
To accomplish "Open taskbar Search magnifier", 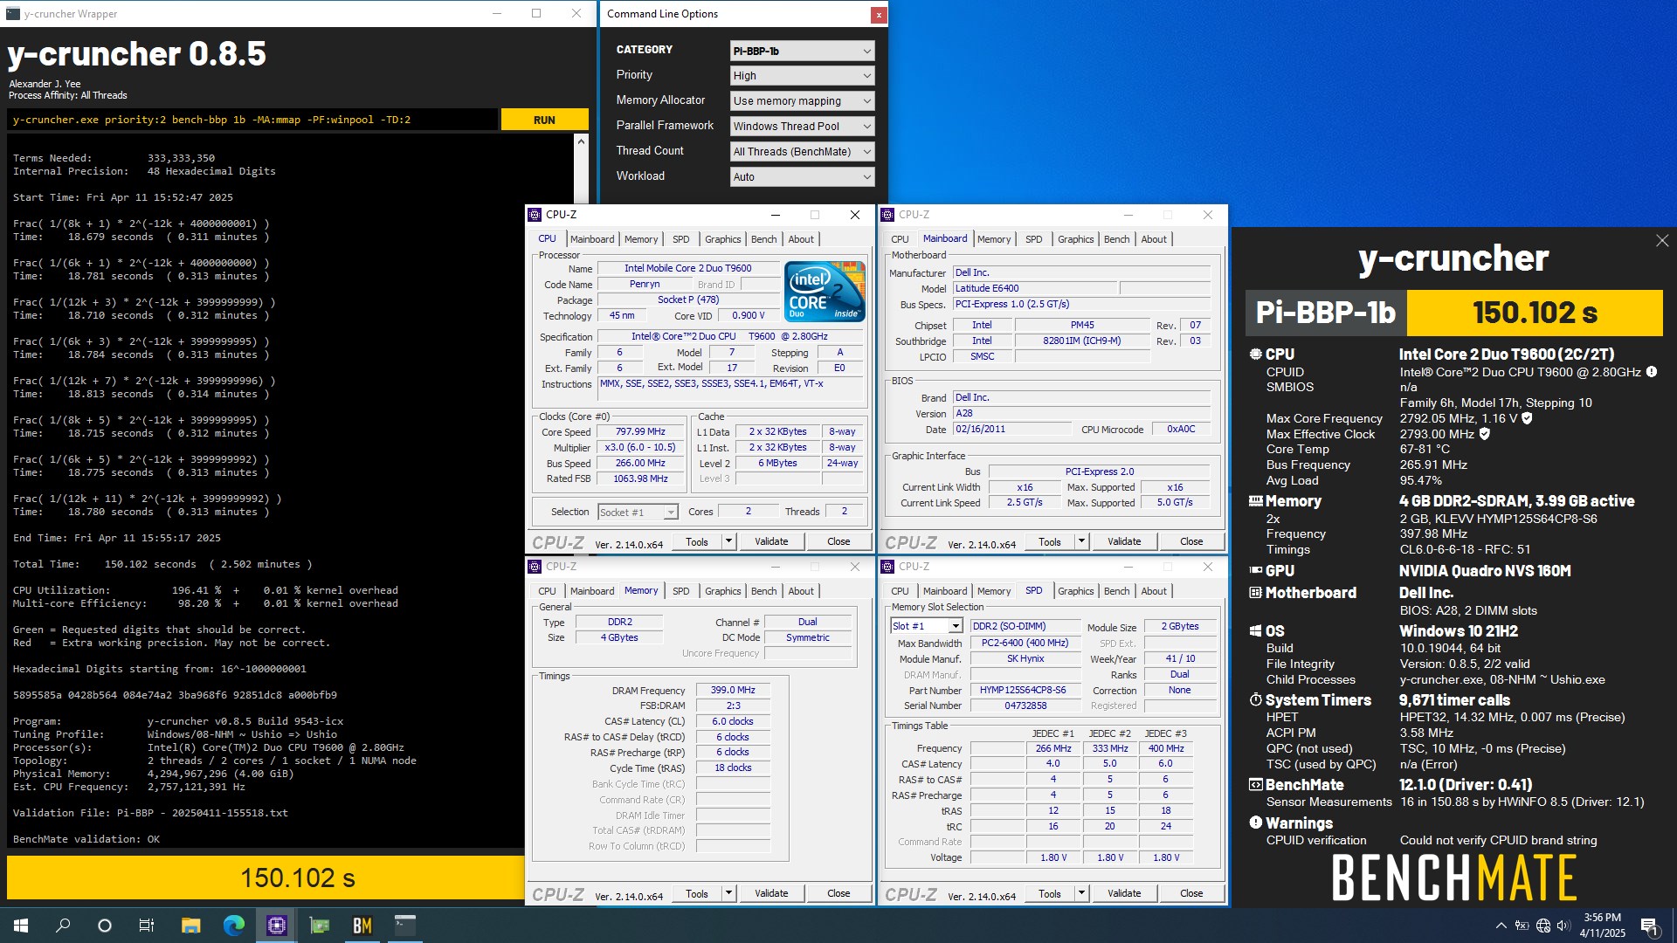I will (x=63, y=926).
